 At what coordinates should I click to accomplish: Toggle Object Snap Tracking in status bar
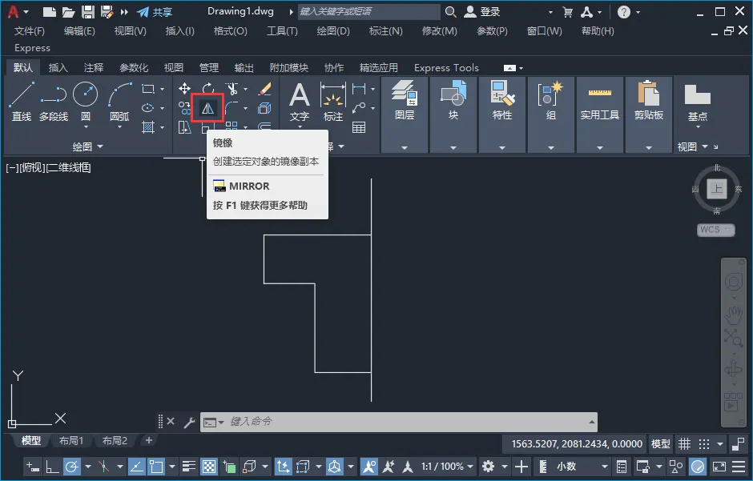tap(136, 466)
